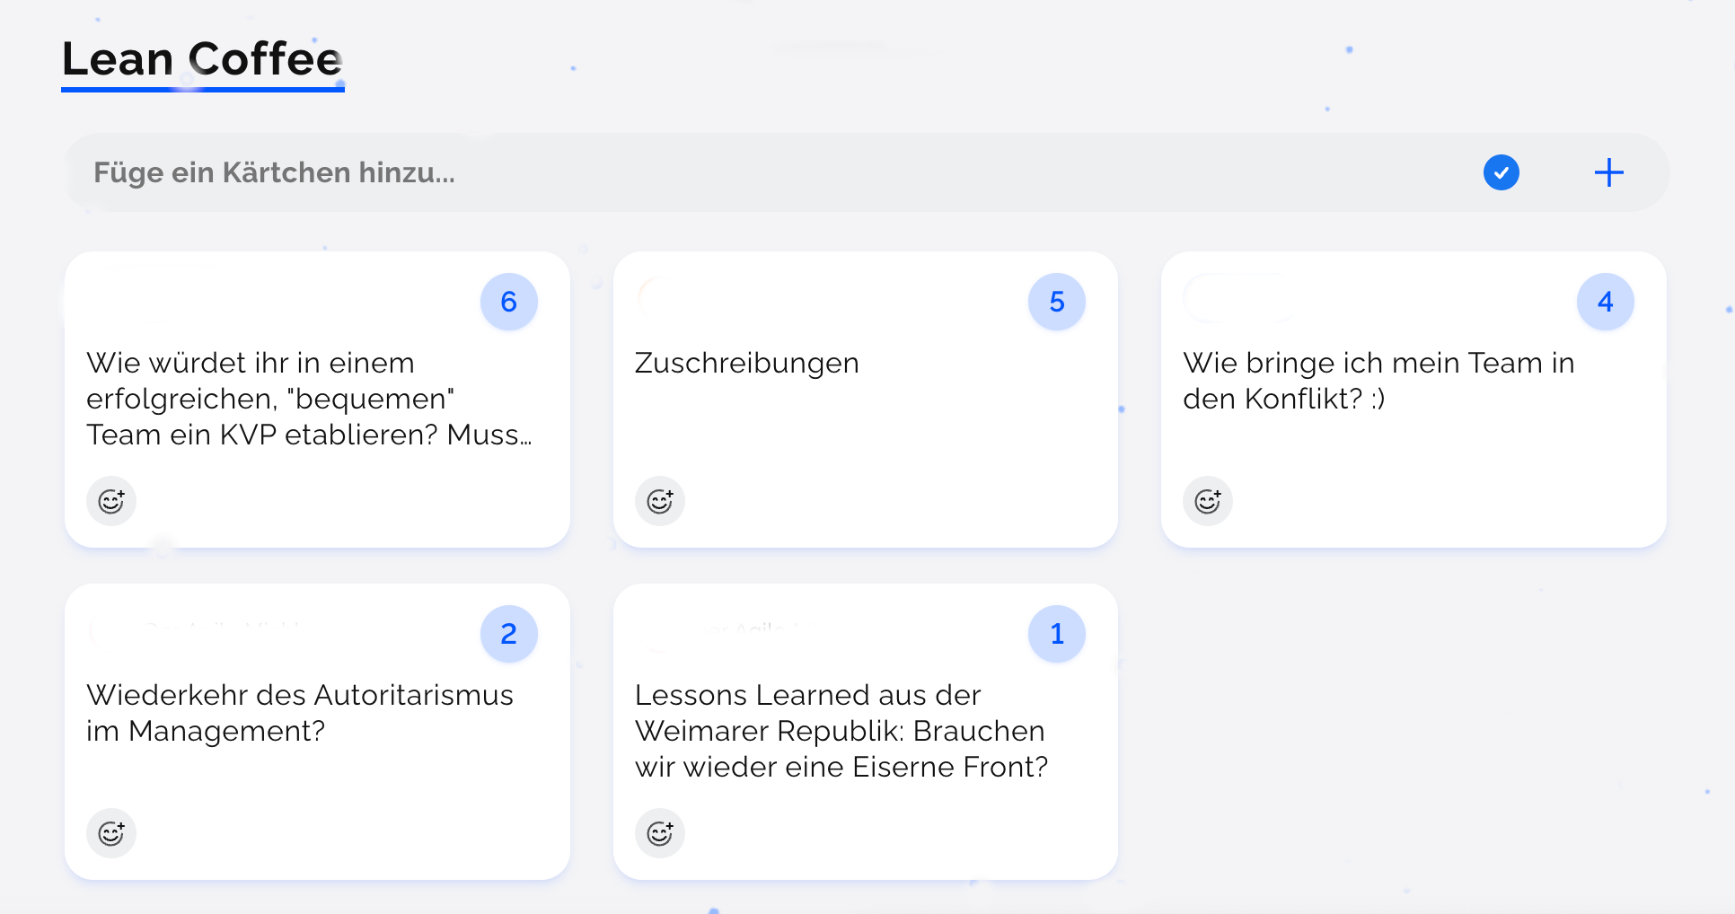The image size is (1735, 914).
Task: Add emoji reaction on the KVP card
Action: click(111, 501)
